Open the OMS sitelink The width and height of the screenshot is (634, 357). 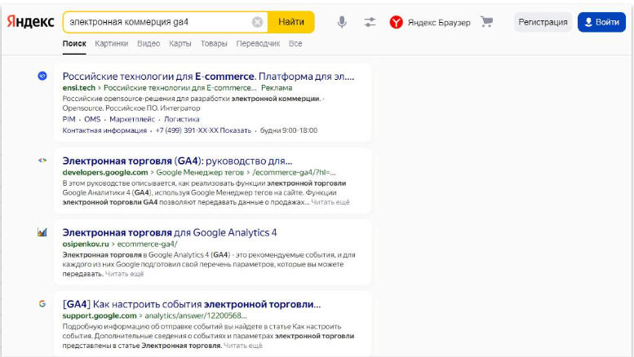click(92, 119)
